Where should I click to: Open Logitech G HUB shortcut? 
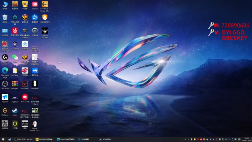5,60
